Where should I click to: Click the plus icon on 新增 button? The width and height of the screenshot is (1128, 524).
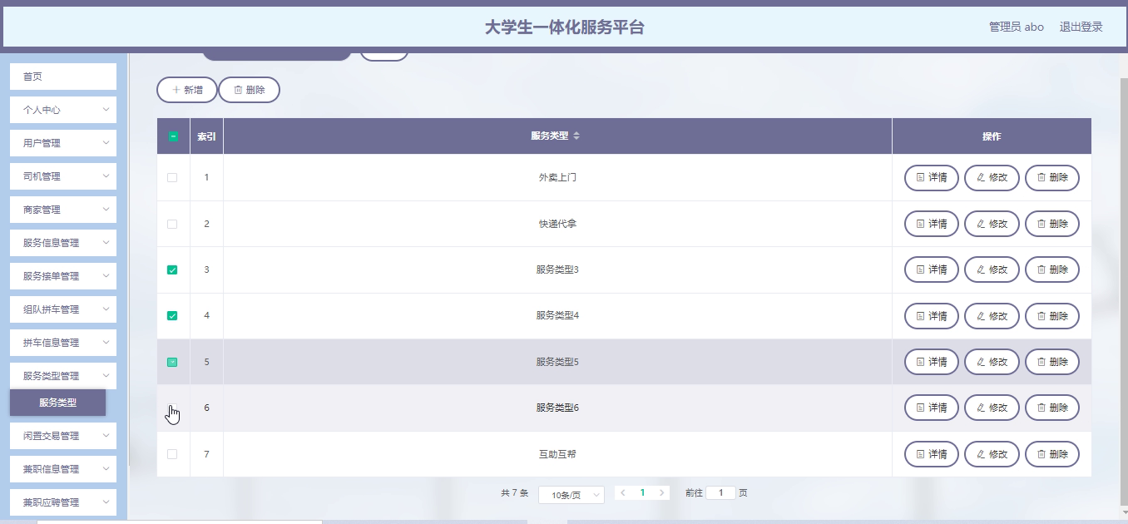click(176, 90)
